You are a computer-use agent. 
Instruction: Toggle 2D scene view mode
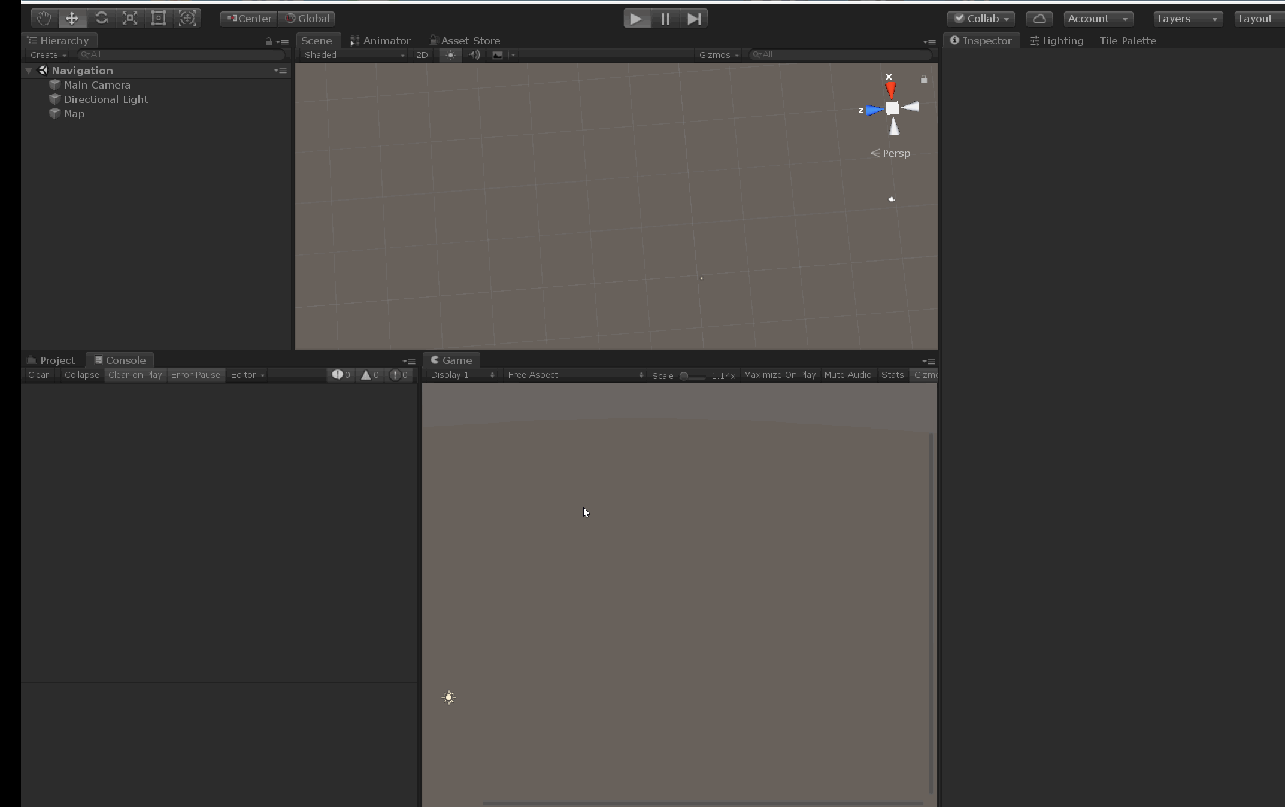pos(422,55)
